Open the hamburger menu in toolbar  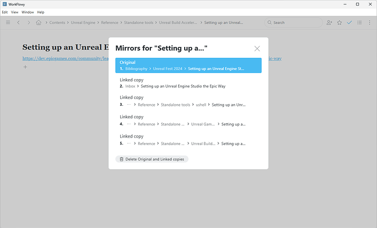click(8, 22)
